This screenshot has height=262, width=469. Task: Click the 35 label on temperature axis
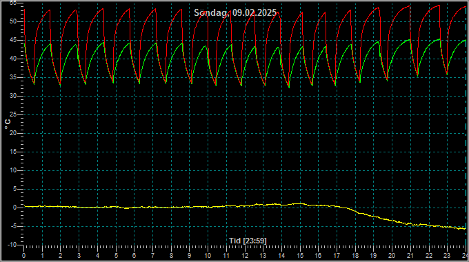[13, 77]
